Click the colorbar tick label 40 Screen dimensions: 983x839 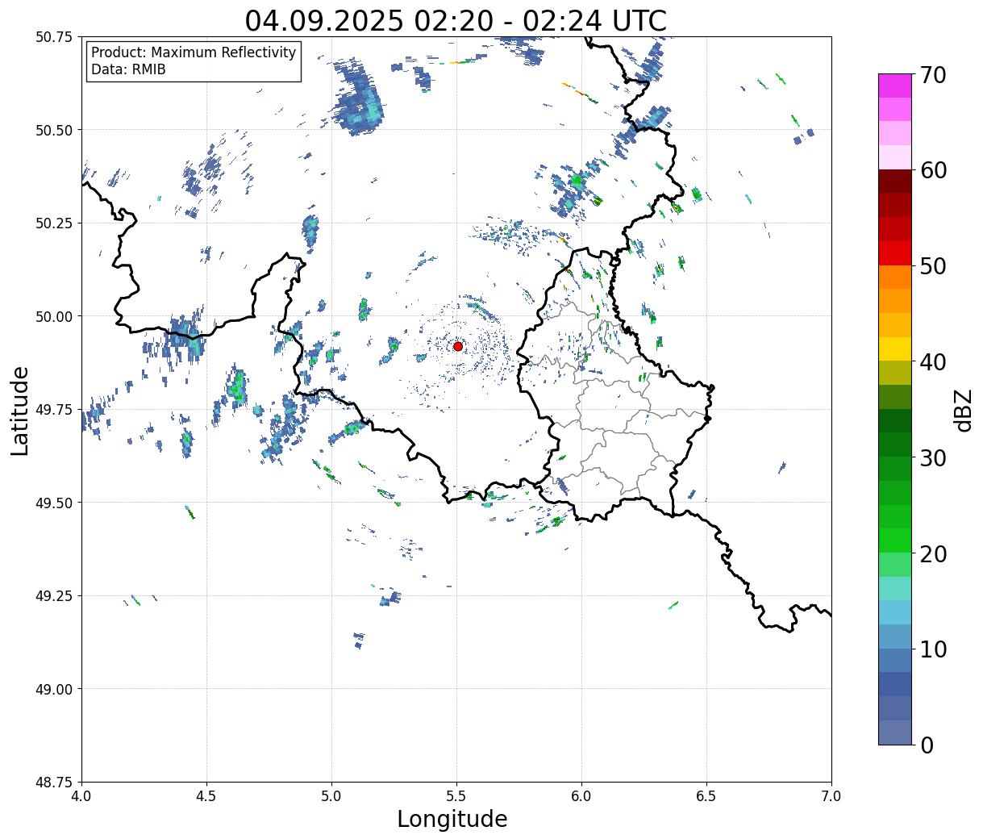pos(932,361)
